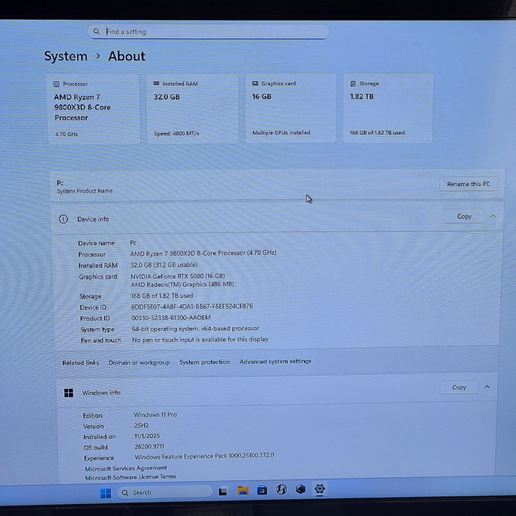Open File Explorer from the taskbar

243,491
